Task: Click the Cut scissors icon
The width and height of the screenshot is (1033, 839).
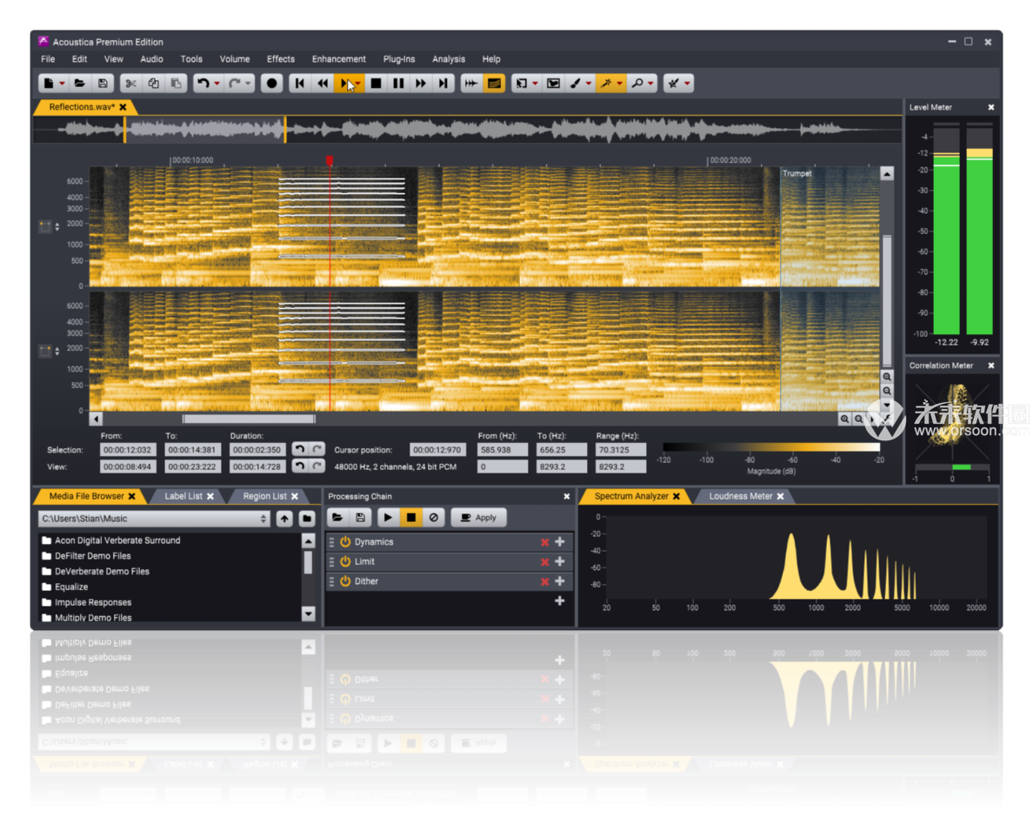Action: 130,83
